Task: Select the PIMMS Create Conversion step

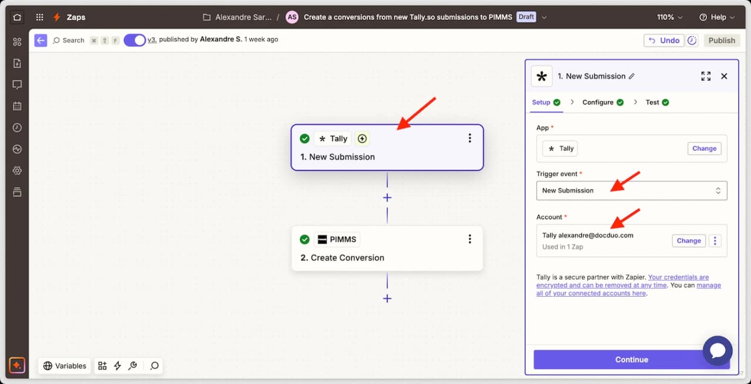Action: (387, 249)
